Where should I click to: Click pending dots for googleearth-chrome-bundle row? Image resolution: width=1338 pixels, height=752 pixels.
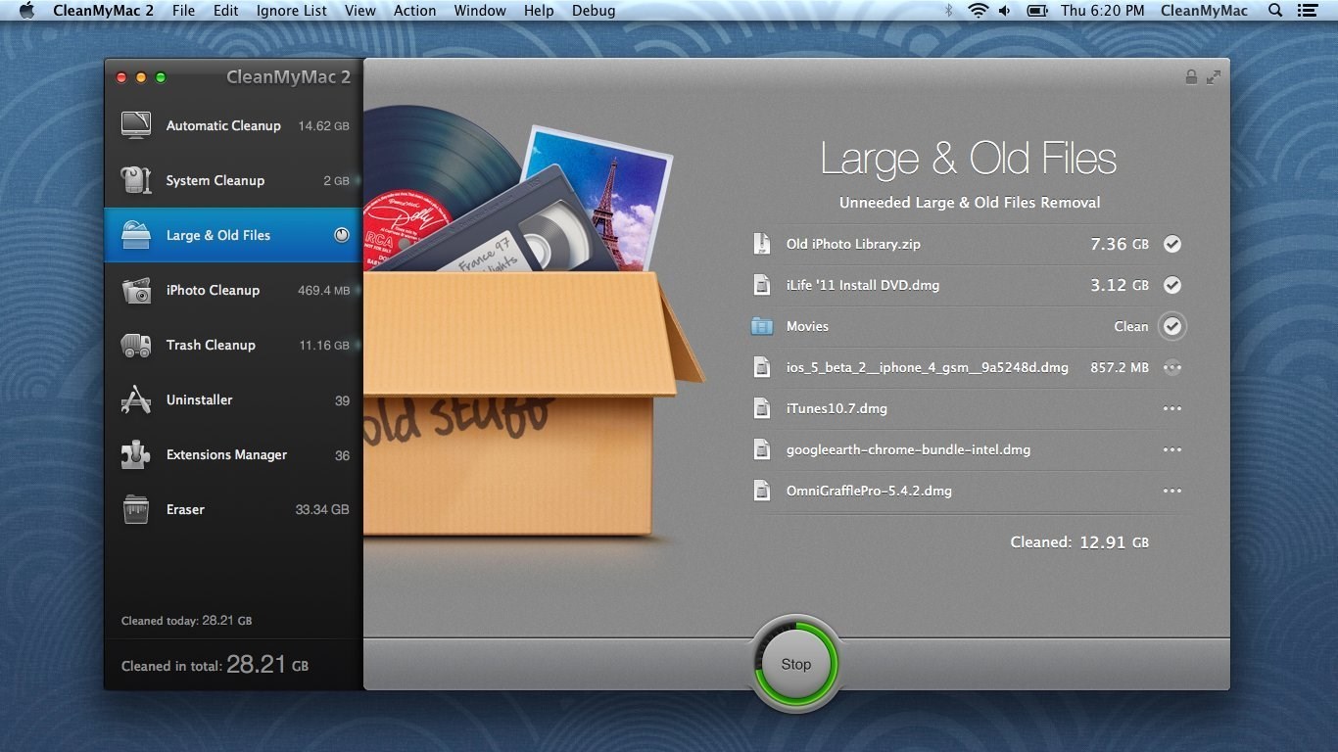click(1172, 449)
